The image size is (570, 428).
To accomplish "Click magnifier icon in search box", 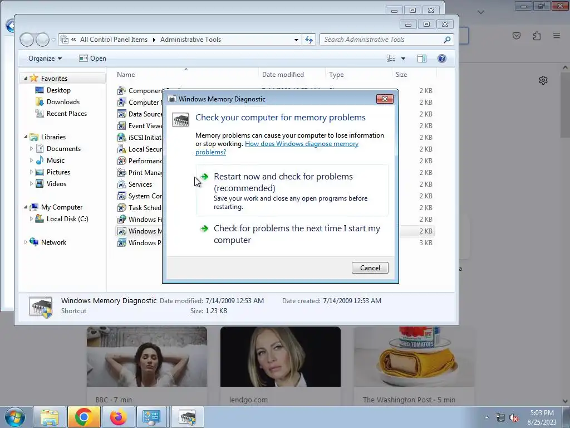I will (x=447, y=40).
